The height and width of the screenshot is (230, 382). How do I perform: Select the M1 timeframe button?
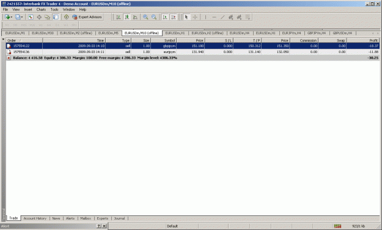click(x=7, y=25)
